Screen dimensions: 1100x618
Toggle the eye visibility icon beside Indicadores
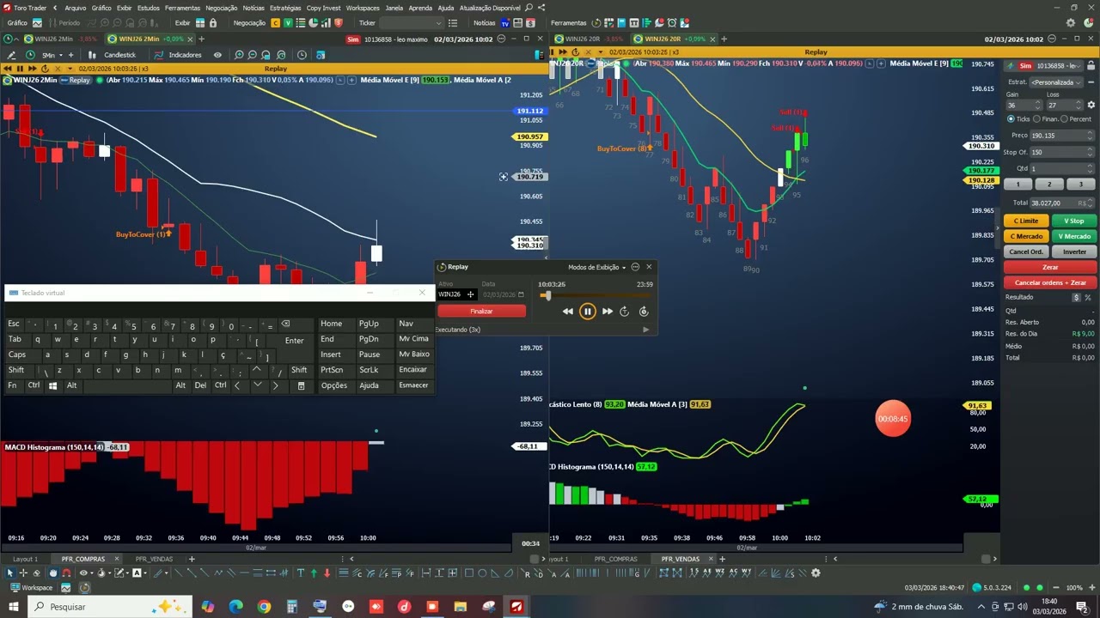click(217, 55)
